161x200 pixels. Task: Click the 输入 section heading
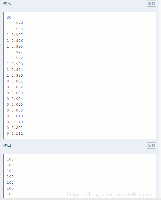(7, 3)
